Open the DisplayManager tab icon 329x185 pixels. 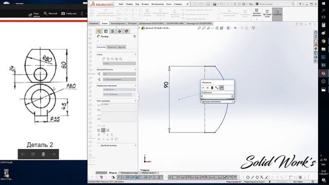point(126,31)
